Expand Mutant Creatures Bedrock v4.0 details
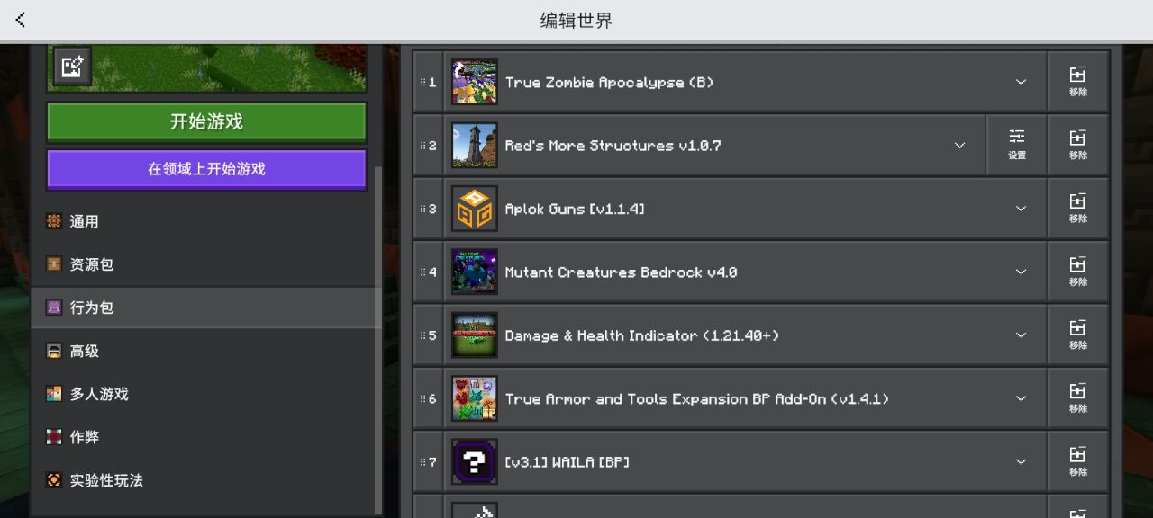Viewport: 1153px width, 518px height. 1021,272
